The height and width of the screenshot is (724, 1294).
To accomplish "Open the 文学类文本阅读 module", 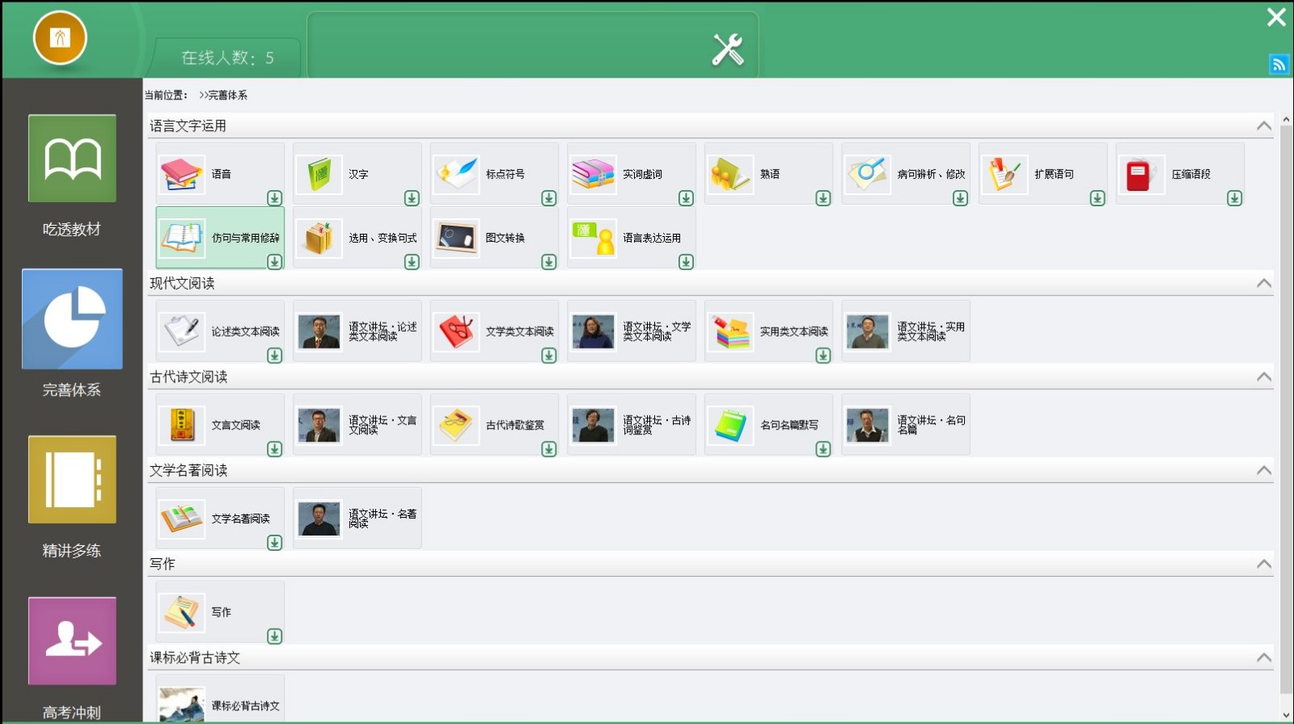I will [x=494, y=332].
